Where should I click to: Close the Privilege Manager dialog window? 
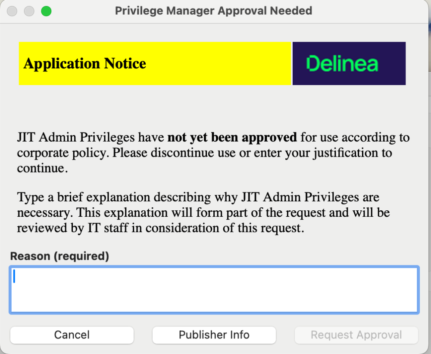coord(12,11)
